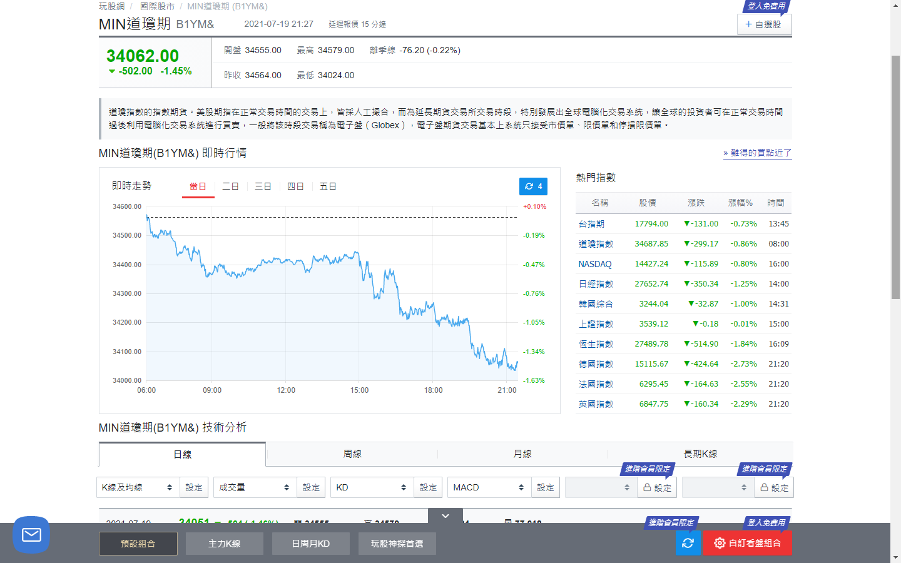Viewport: 901px width, 563px height.
Task: Click the 日周月KD preset button
Action: [x=311, y=544]
